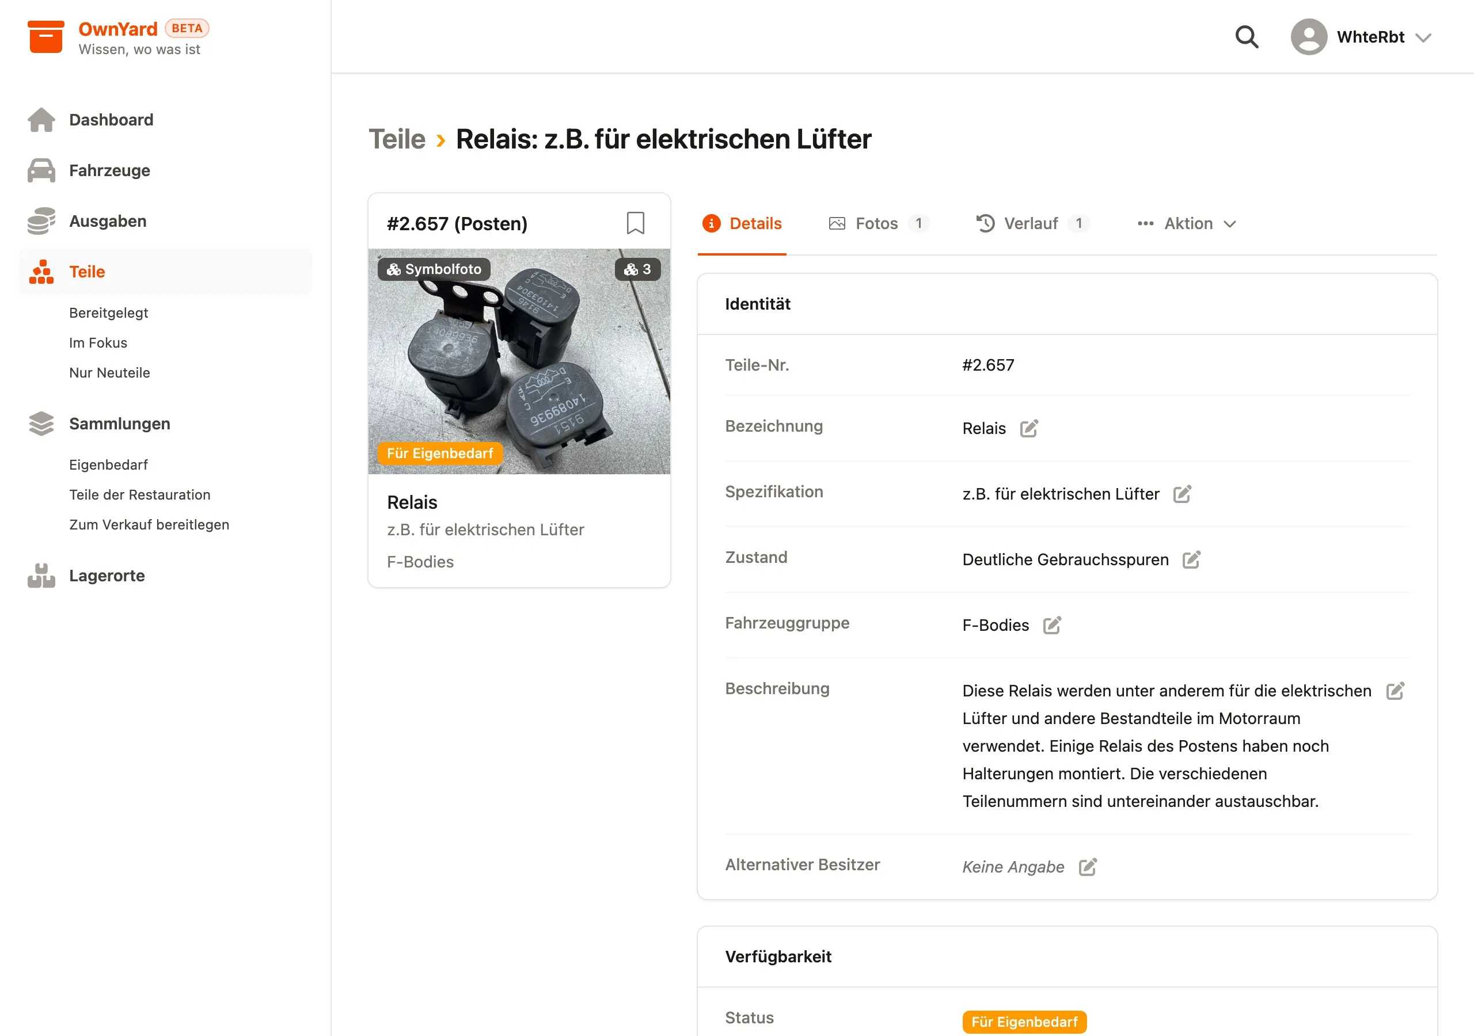Open the relay Symbolfoto thumbnail
The height and width of the screenshot is (1036, 1474).
click(x=519, y=361)
